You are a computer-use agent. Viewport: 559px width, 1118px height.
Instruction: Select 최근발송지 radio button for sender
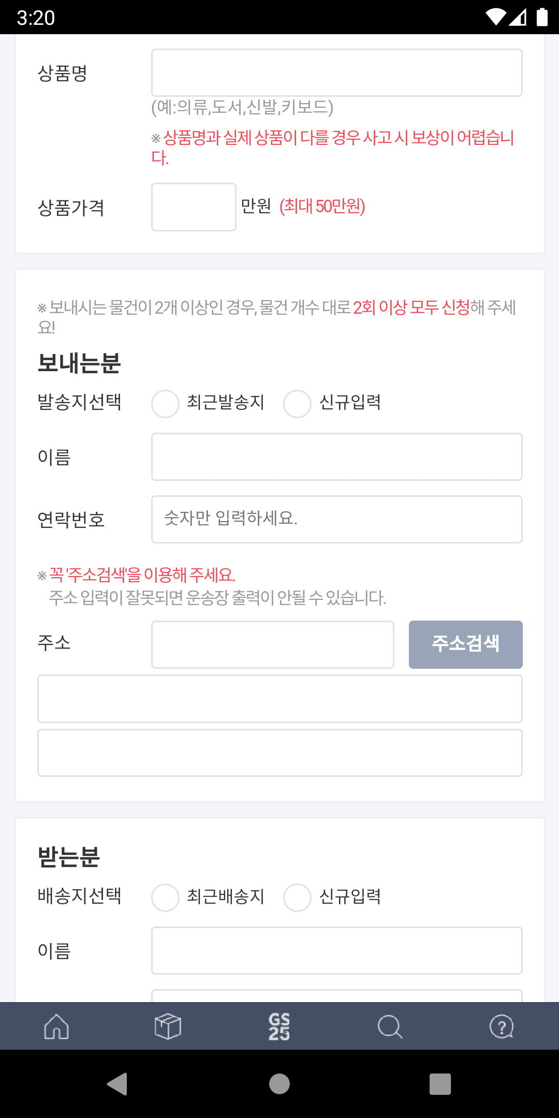pyautogui.click(x=166, y=404)
